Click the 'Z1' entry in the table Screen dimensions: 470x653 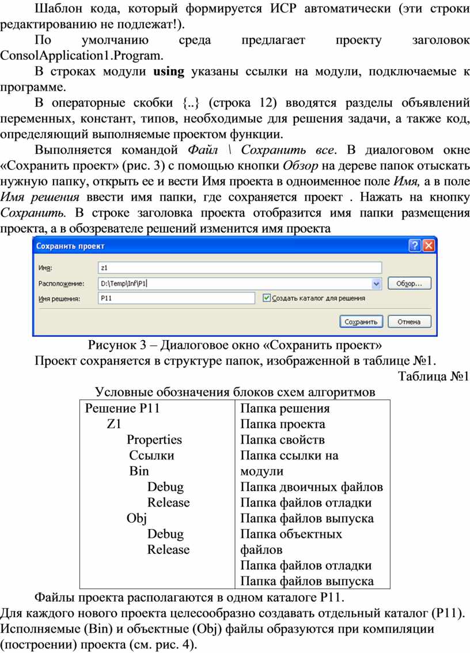click(114, 424)
